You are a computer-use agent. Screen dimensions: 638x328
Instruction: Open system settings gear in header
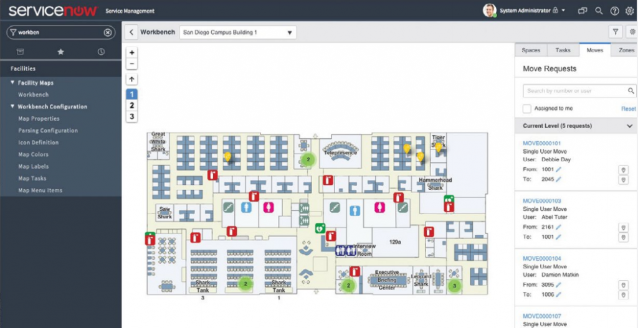pos(629,11)
